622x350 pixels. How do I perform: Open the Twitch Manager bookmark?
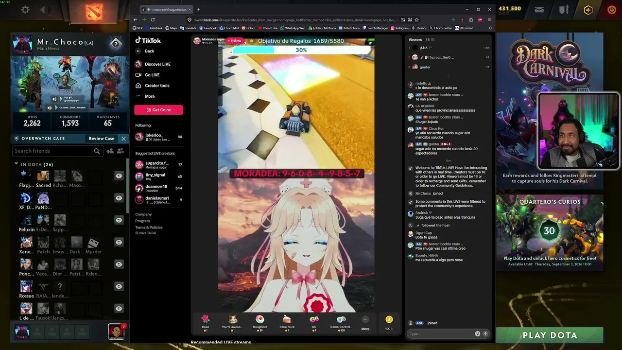(375, 28)
